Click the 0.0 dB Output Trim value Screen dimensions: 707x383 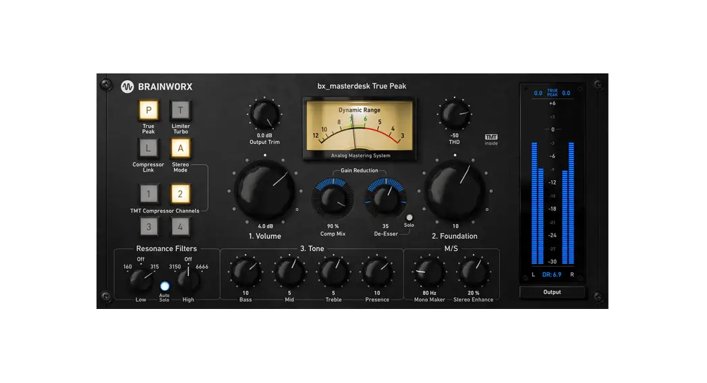[264, 135]
